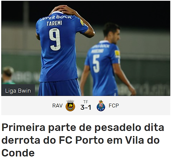Click Taremi's number 9 in the photo
The image size is (171, 160).
pyautogui.click(x=55, y=40)
